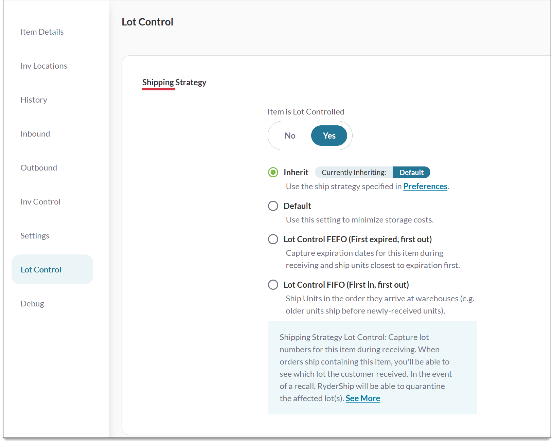
Task: Choose the Default shipping strategy
Action: tap(273, 206)
